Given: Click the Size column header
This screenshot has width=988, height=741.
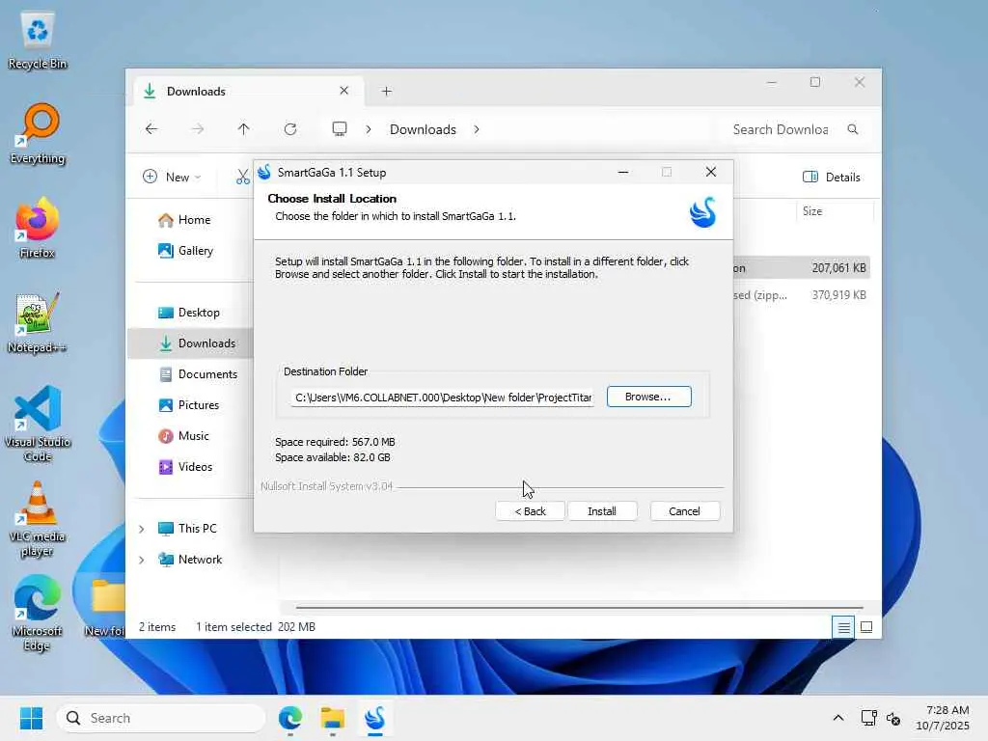Looking at the screenshot, I should [x=833, y=211].
